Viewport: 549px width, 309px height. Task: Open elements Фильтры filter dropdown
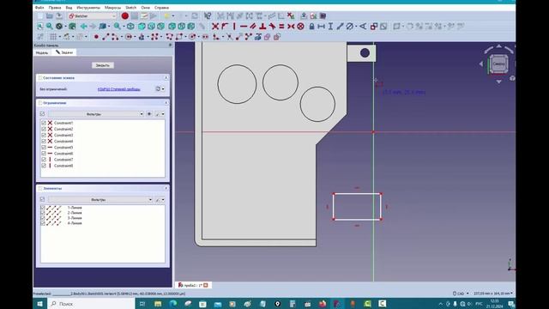(100, 199)
